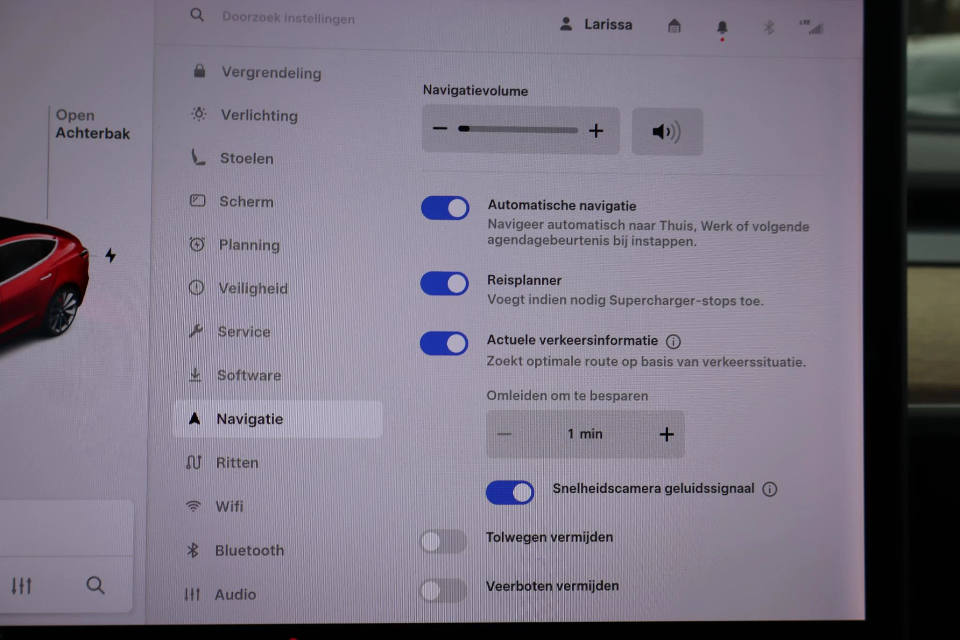Select the Larissa profile icon
The height and width of the screenshot is (640, 960).
(567, 24)
